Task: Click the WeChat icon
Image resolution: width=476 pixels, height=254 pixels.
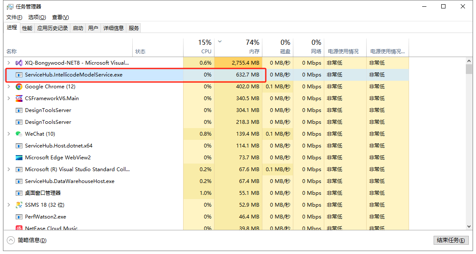Action: pyautogui.click(x=19, y=134)
